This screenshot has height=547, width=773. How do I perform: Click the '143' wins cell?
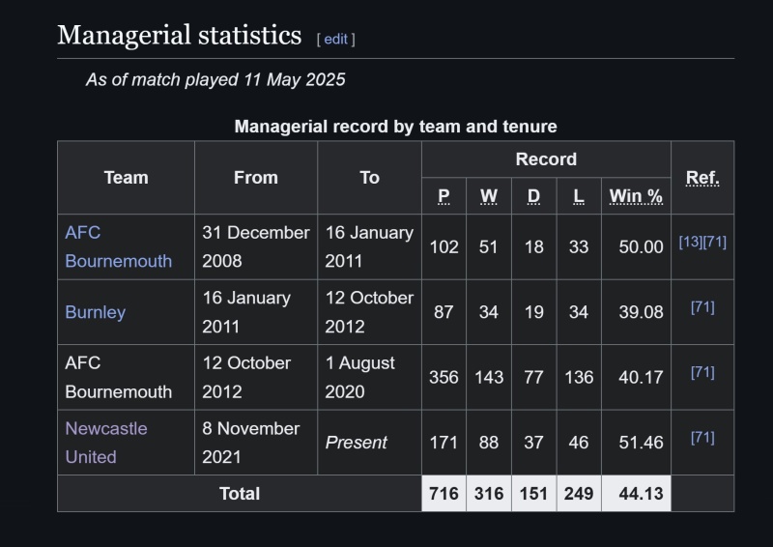pyautogui.click(x=489, y=377)
